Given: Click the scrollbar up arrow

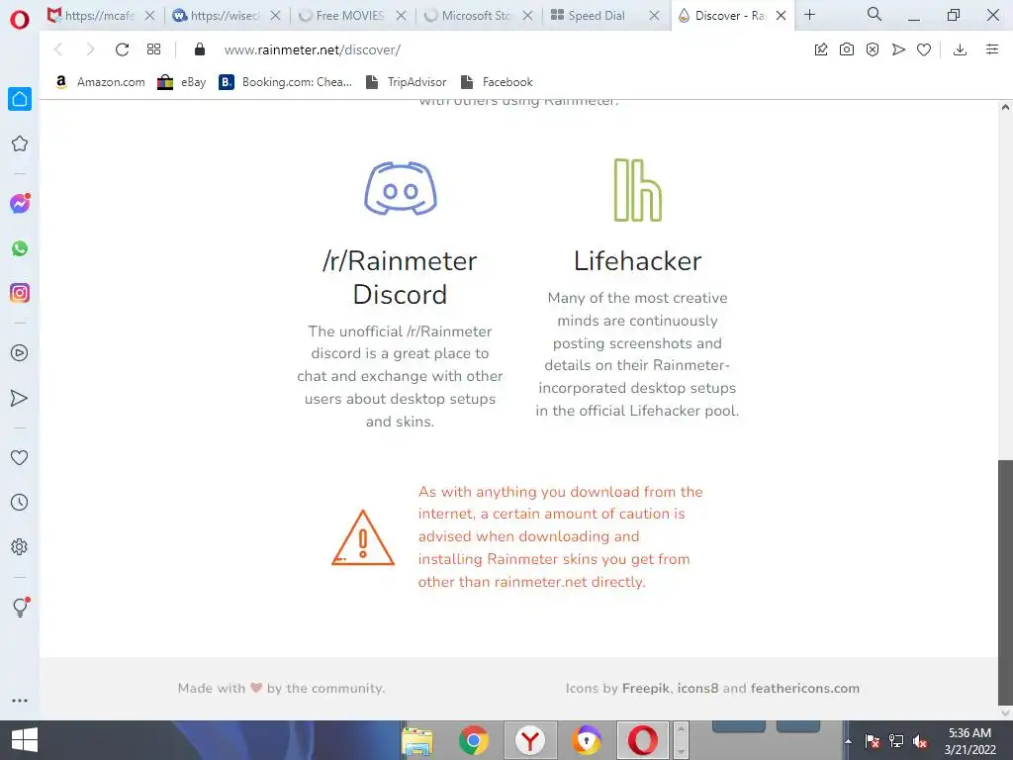Looking at the screenshot, I should [1005, 107].
